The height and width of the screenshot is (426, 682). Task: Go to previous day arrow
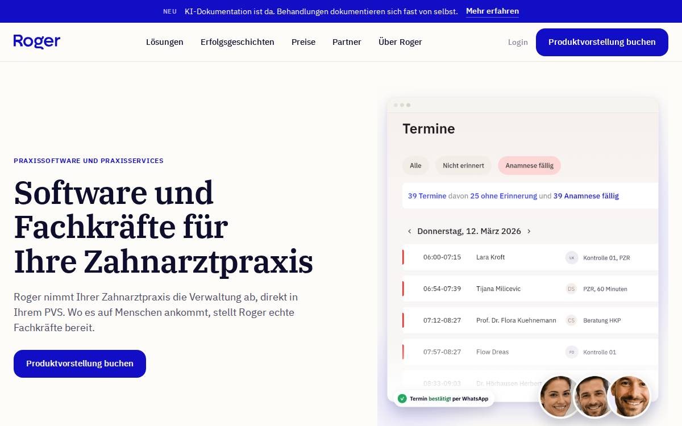[x=409, y=231]
